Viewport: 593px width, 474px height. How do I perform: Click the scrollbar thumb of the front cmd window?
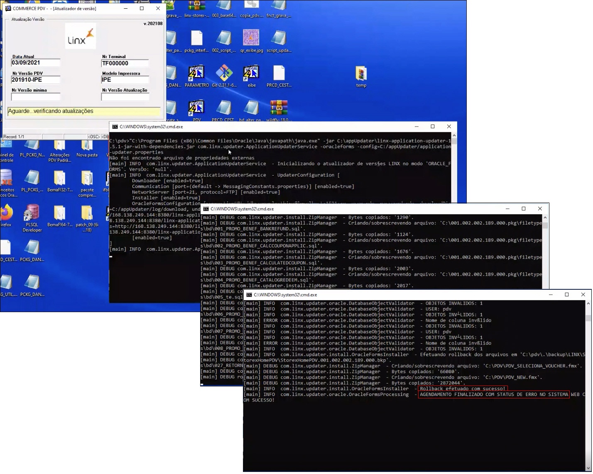click(x=588, y=318)
